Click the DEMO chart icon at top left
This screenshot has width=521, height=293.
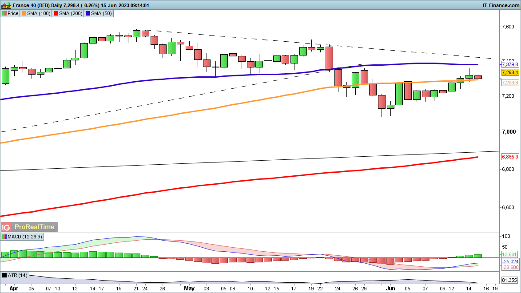pos(6,5)
